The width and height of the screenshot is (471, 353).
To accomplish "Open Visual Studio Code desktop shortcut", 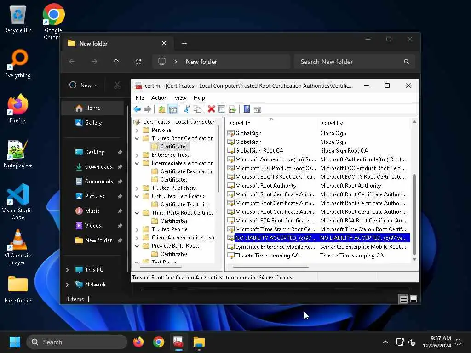I will [x=18, y=202].
